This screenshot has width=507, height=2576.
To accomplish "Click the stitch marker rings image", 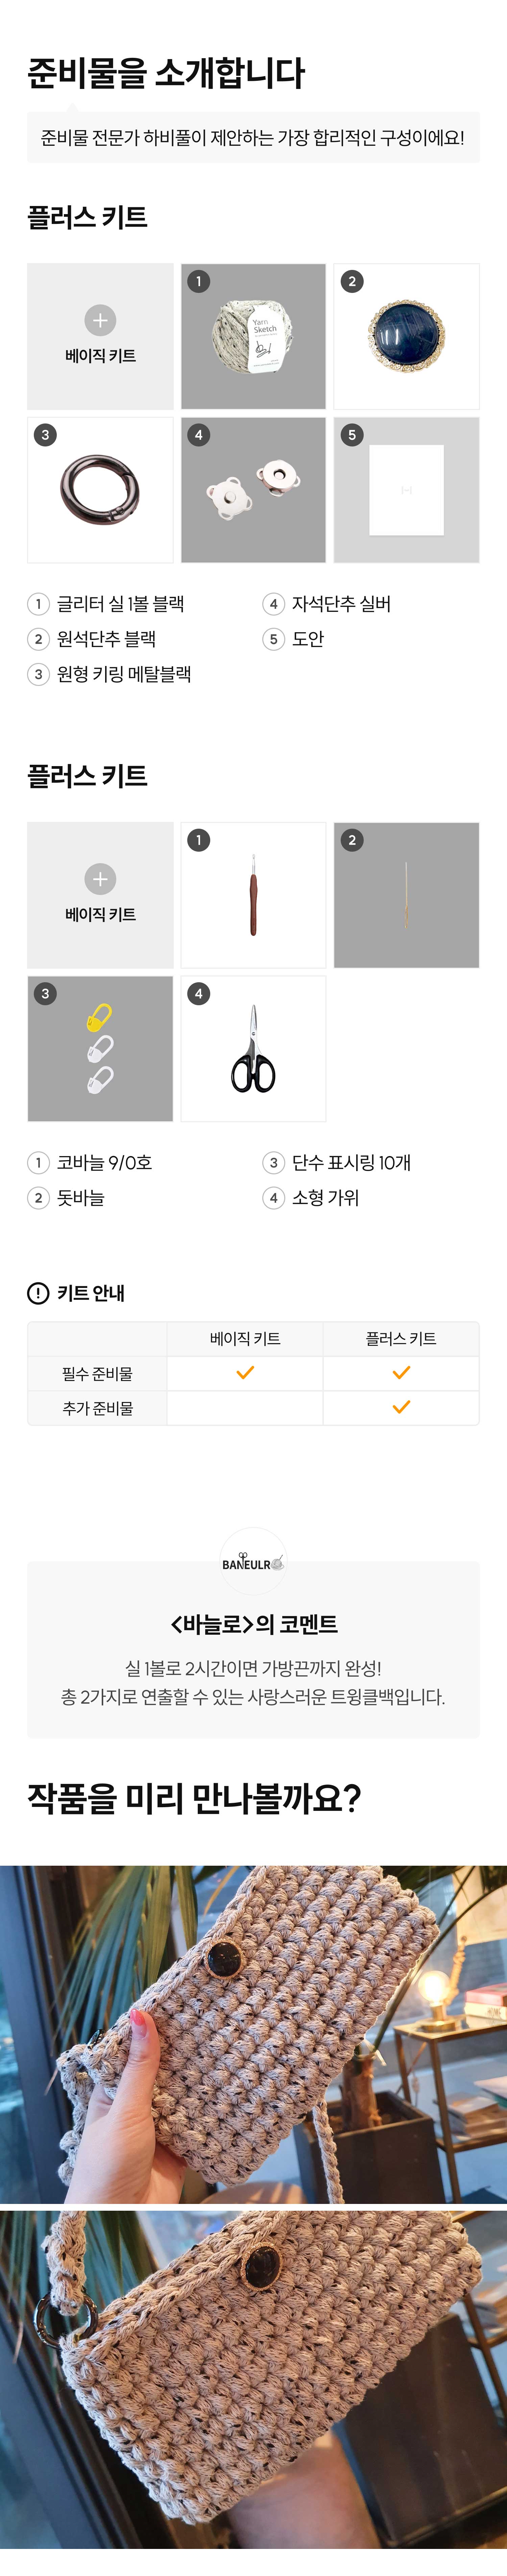I will click(100, 1049).
